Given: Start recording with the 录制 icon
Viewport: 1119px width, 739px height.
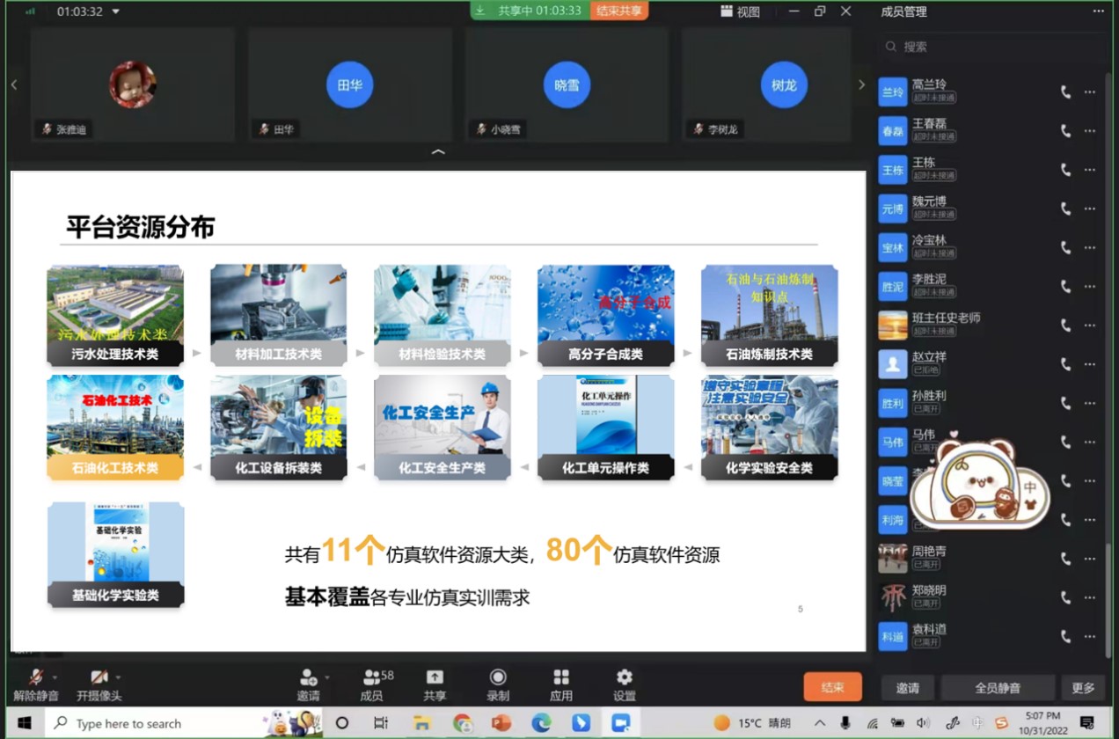Looking at the screenshot, I should tap(498, 677).
